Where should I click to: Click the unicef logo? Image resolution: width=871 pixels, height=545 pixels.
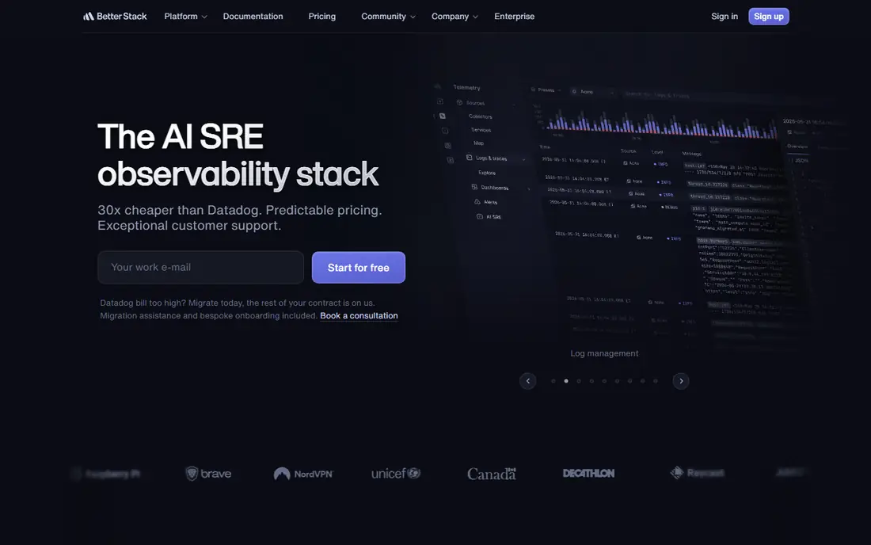[x=396, y=474]
